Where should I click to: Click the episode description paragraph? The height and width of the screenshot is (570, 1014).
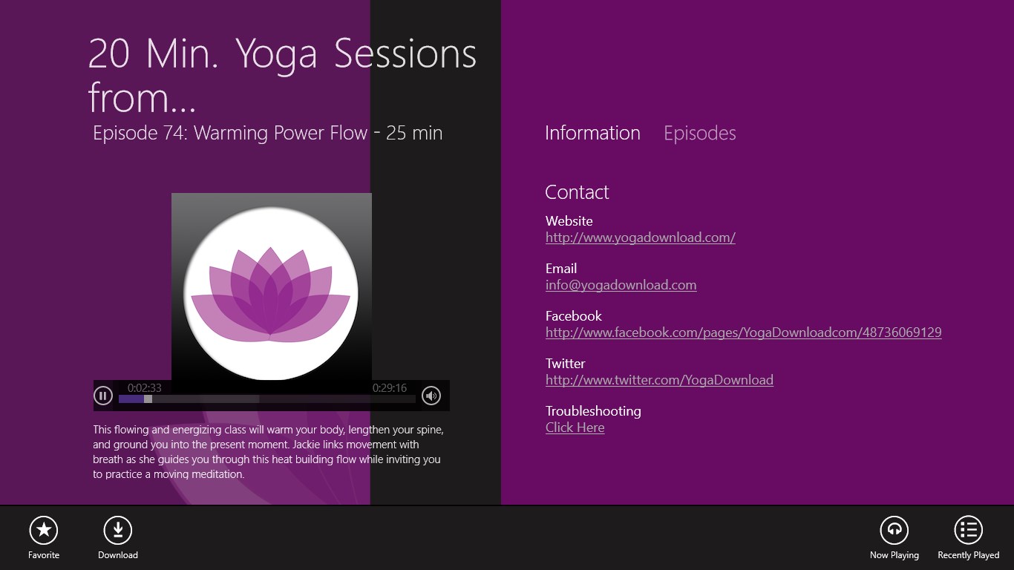pos(268,452)
